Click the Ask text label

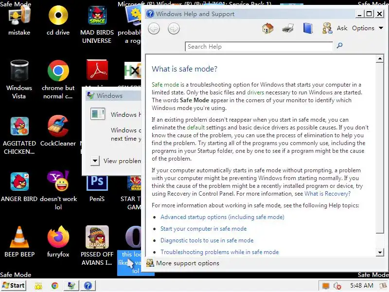(x=342, y=28)
